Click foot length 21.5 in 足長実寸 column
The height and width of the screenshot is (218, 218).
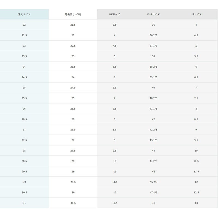point(73,25)
